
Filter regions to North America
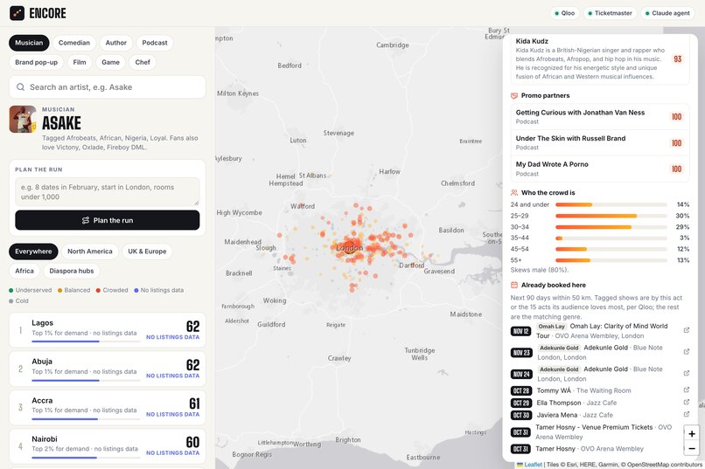pos(90,252)
